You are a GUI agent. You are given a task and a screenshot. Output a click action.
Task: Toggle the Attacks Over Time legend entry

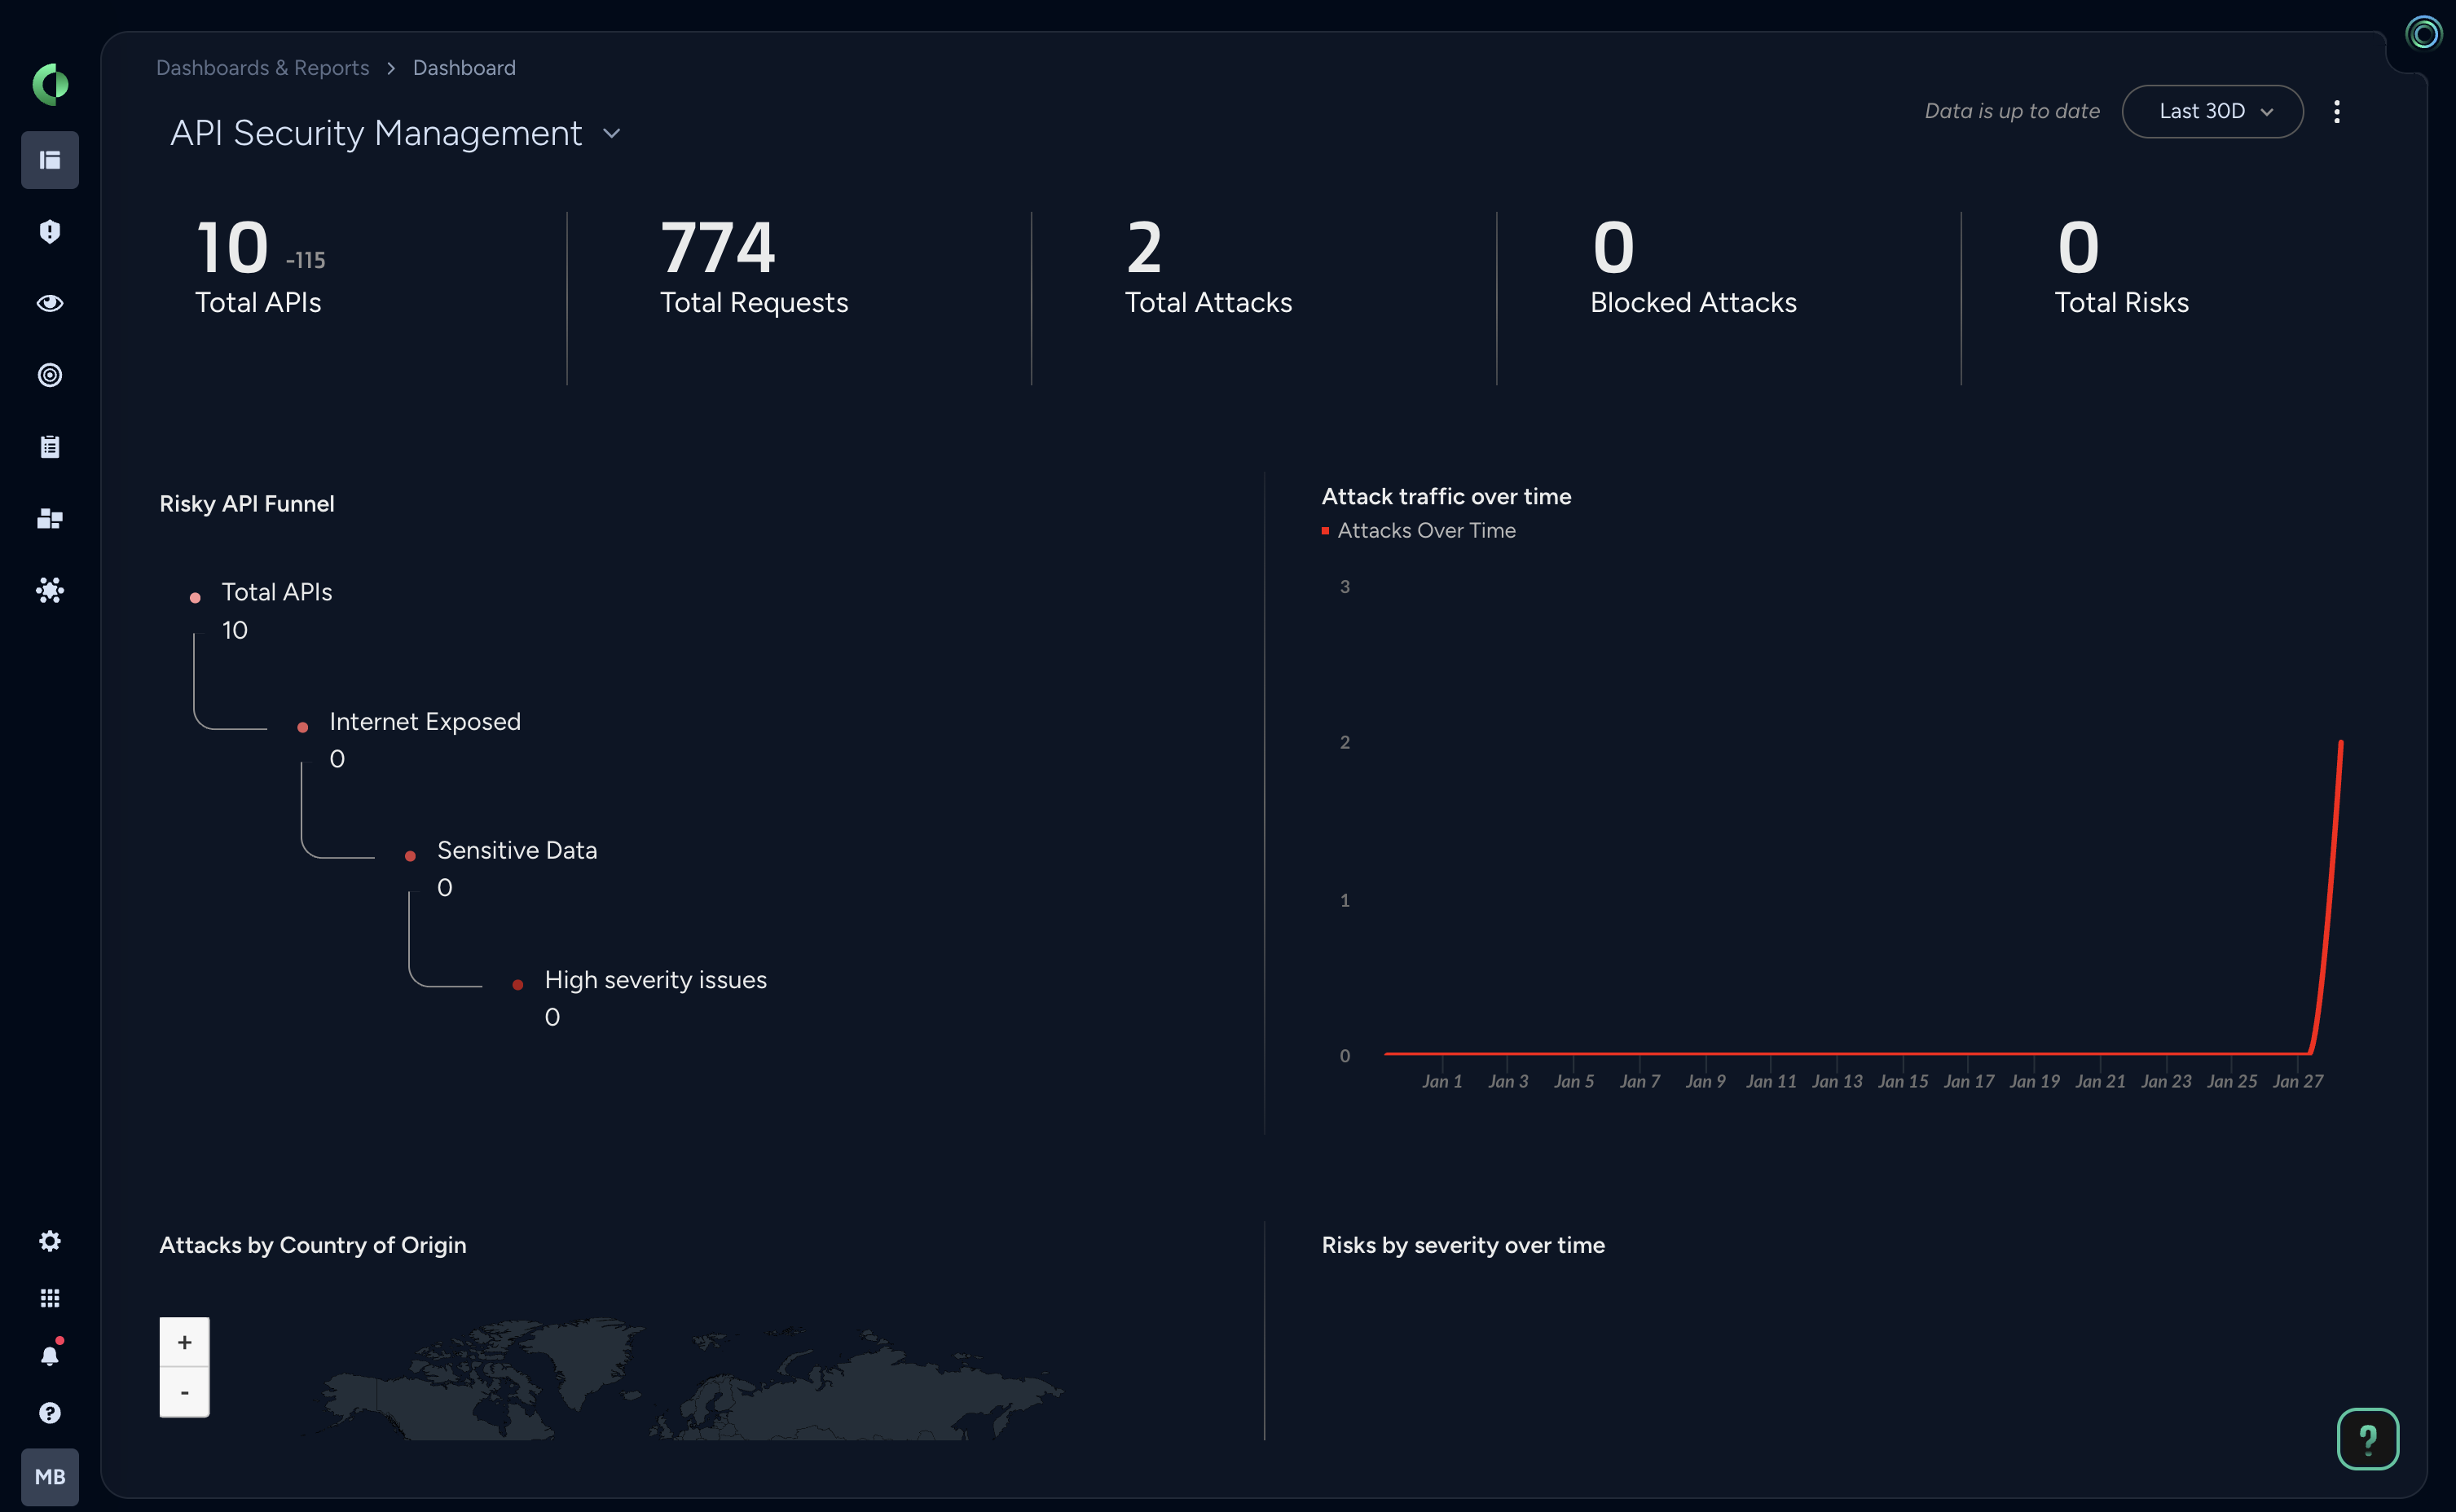(1420, 530)
